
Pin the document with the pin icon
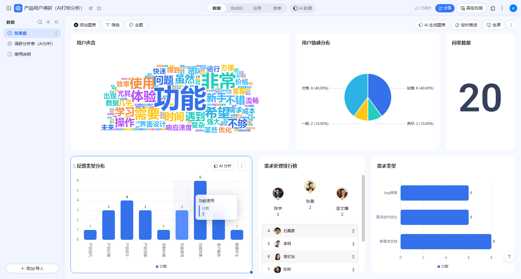91,8
